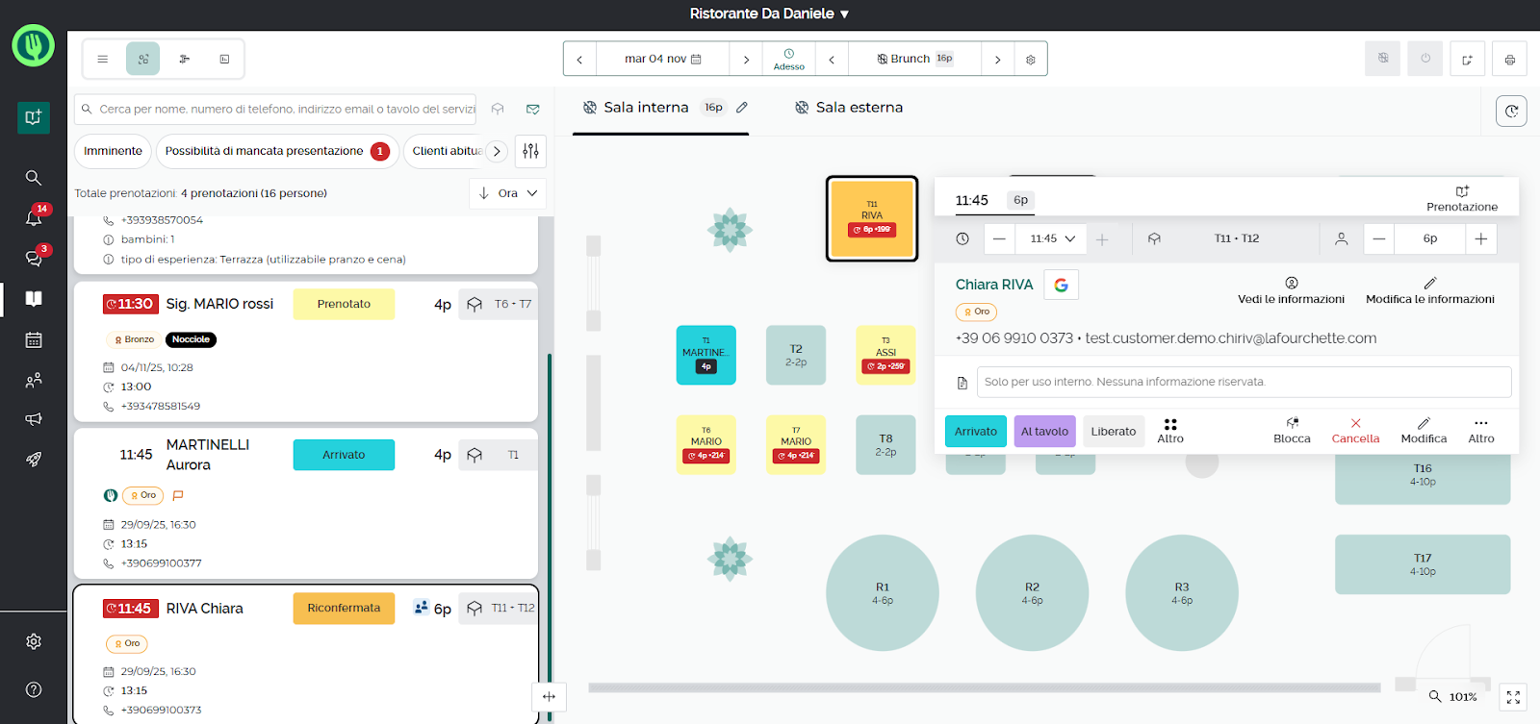Click the filter sliders icon

point(530,151)
